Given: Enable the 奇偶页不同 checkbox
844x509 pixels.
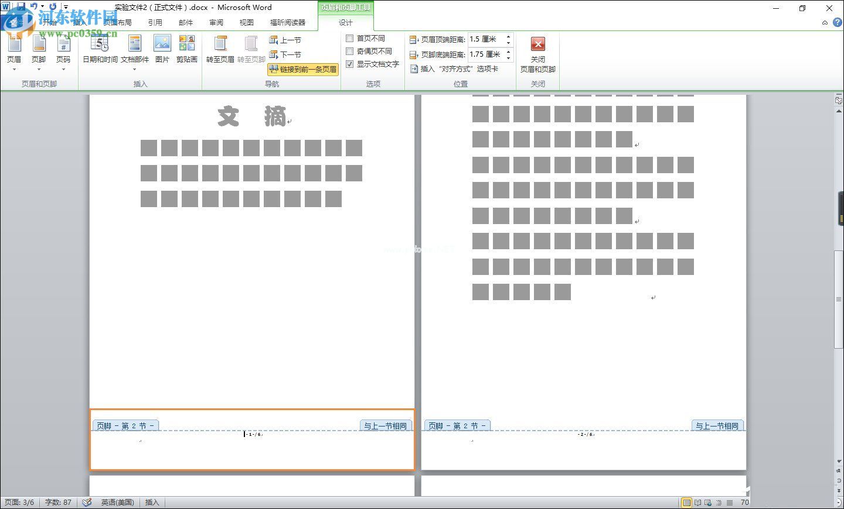Looking at the screenshot, I should (349, 51).
